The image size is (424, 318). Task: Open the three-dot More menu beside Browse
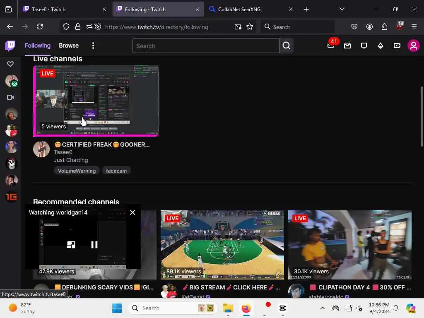93,46
